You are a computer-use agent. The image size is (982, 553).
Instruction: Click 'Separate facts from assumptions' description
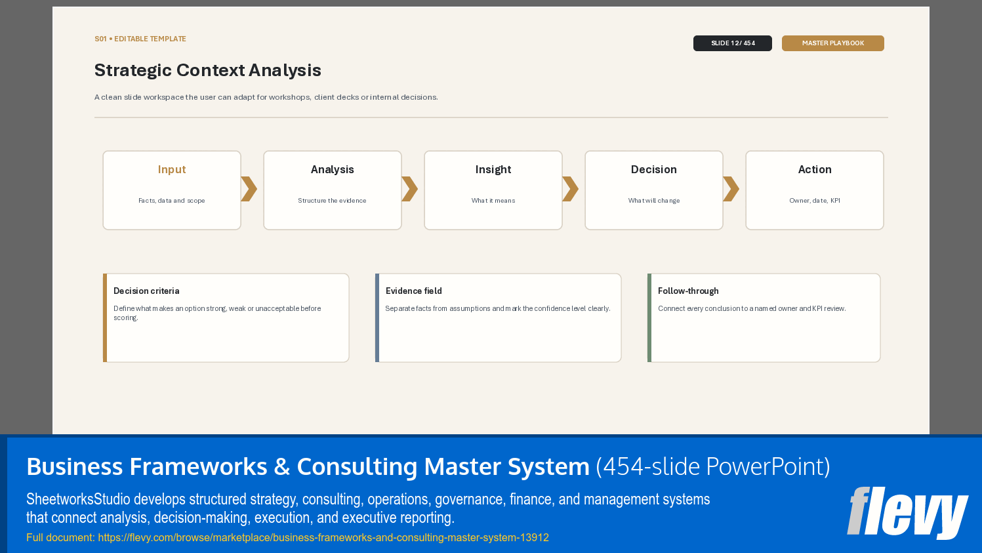(x=498, y=308)
